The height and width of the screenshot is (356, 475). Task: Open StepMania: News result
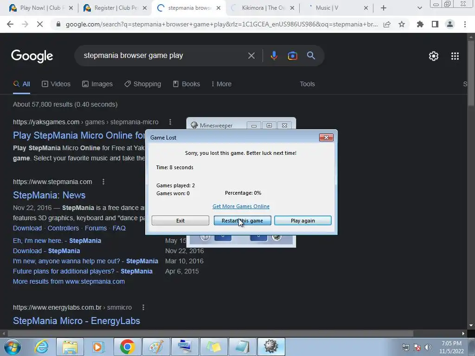tap(49, 195)
